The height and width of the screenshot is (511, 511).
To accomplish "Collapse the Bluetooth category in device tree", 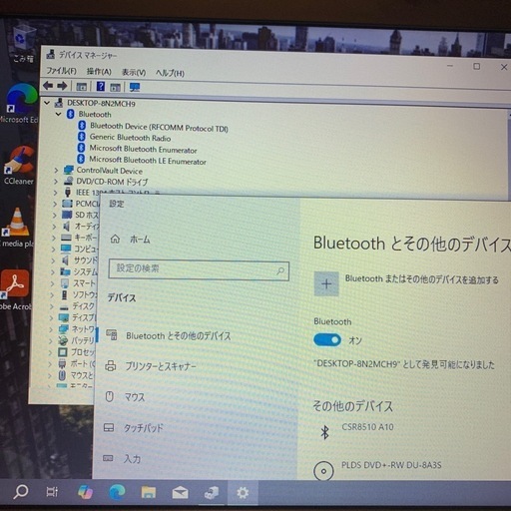I will pyautogui.click(x=59, y=114).
